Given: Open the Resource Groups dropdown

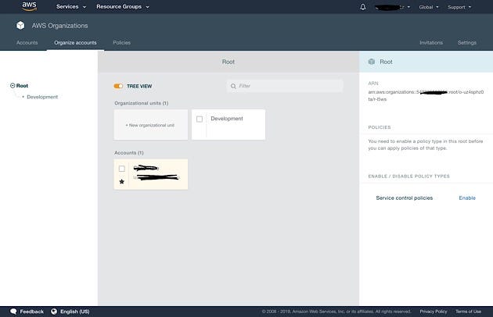Looking at the screenshot, I should (x=123, y=6).
